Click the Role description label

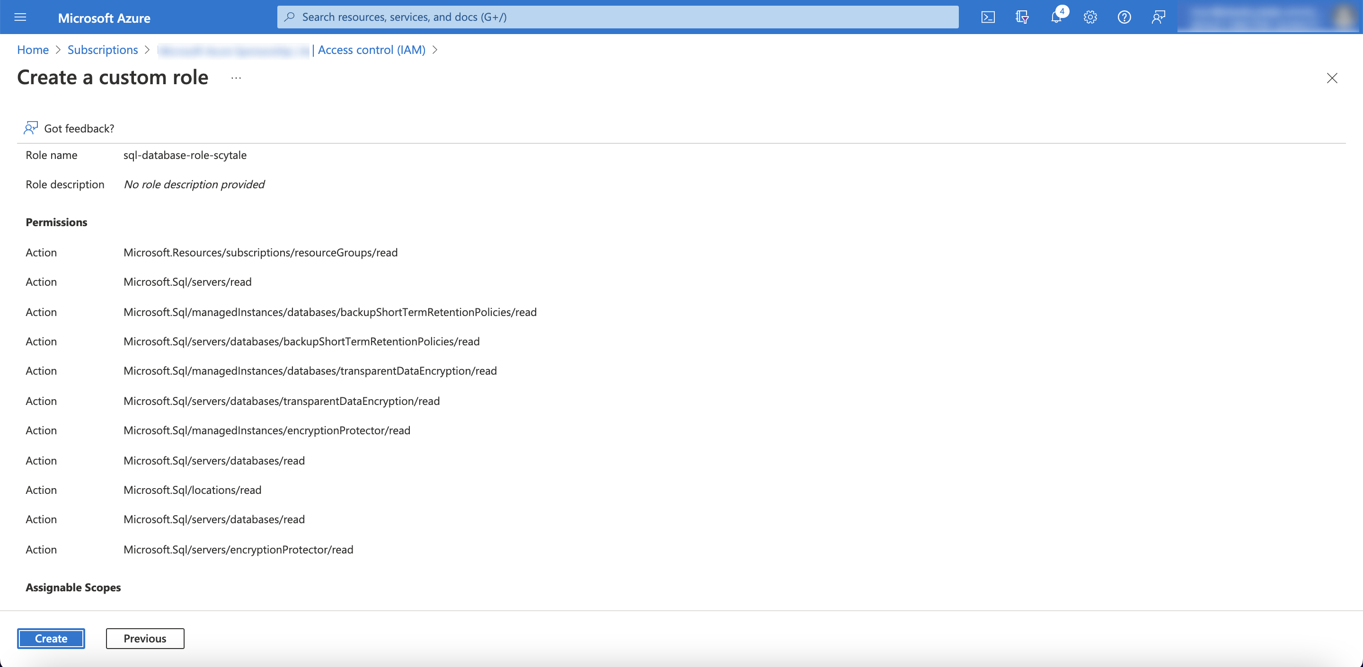pyautogui.click(x=65, y=184)
